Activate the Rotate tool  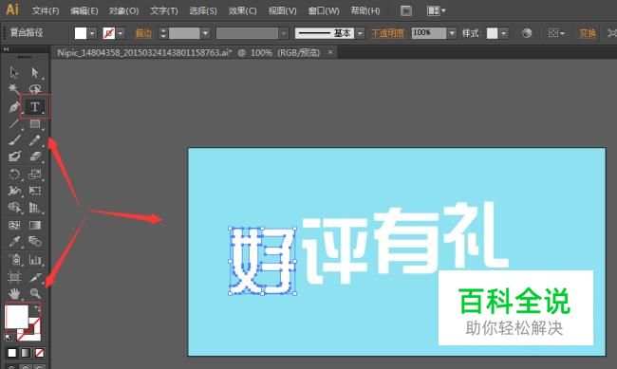tap(14, 175)
